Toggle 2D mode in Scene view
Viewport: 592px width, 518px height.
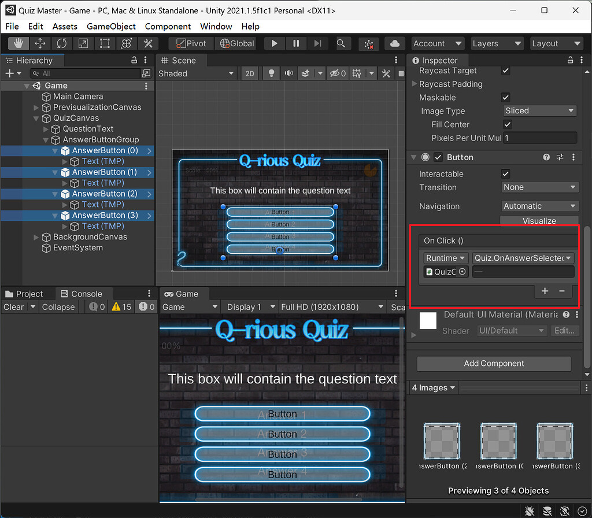pyautogui.click(x=249, y=73)
